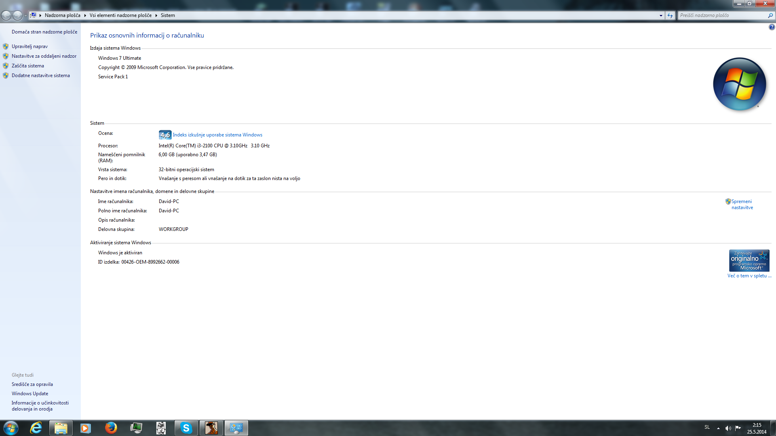The width and height of the screenshot is (776, 436).
Task: Open the Action Center flag icon
Action: (738, 428)
